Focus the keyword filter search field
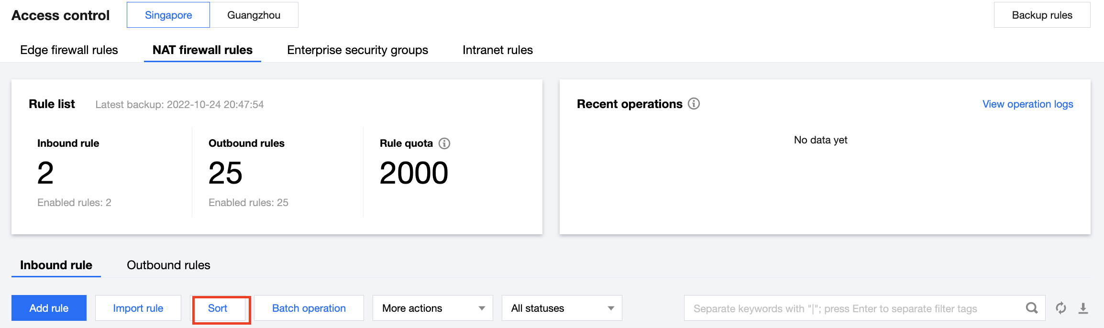The height and width of the screenshot is (328, 1104). click(x=851, y=308)
